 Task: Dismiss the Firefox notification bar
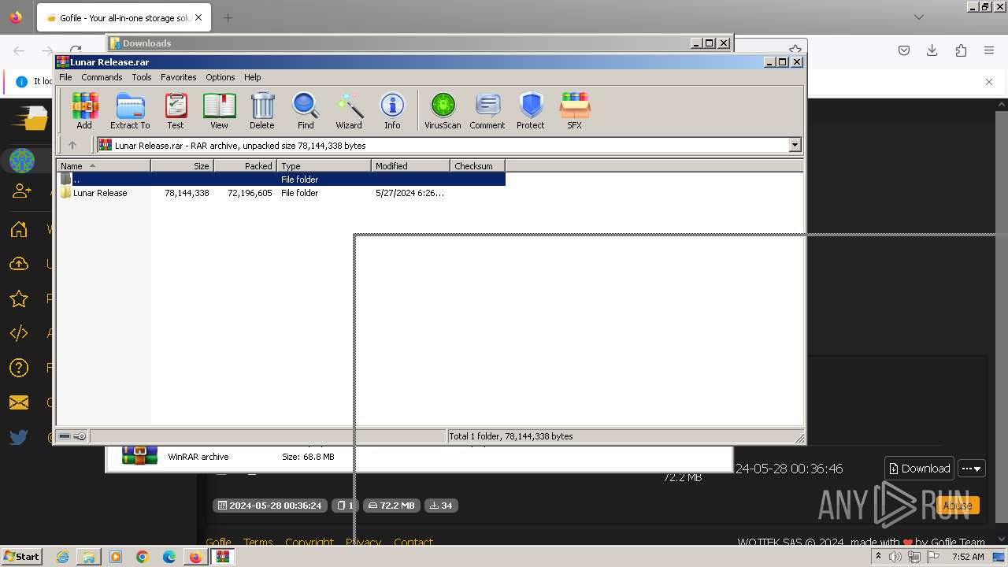(989, 81)
